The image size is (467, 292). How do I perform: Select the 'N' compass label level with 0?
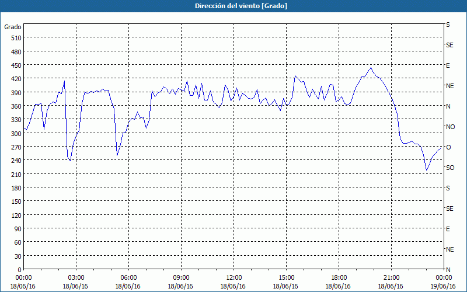click(448, 270)
